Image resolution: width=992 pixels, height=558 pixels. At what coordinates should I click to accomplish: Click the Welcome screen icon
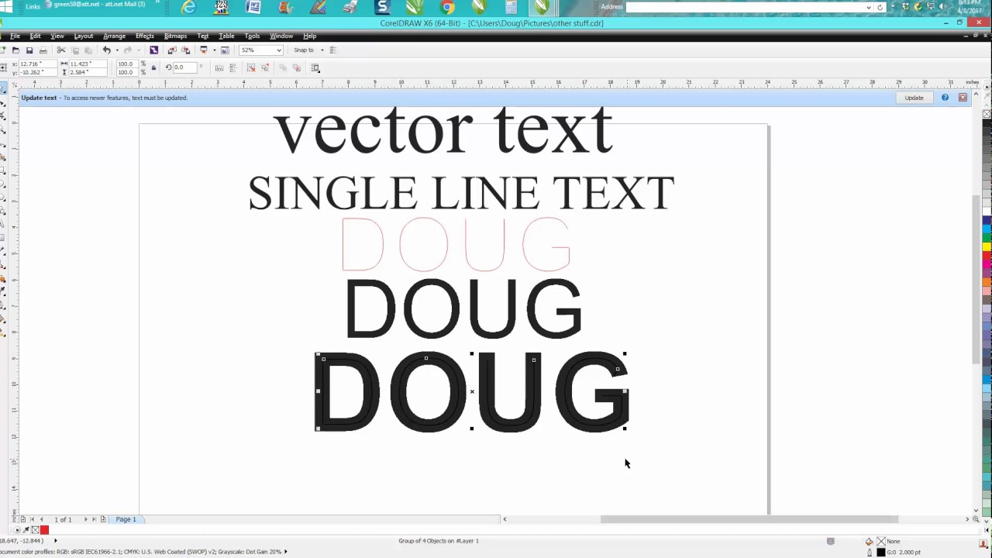pos(225,50)
